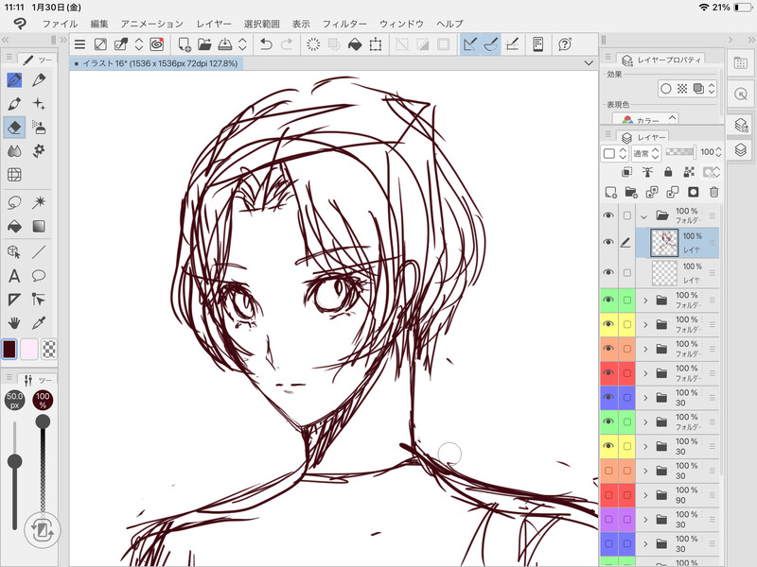Open the 編集 menu
Image resolution: width=757 pixels, height=567 pixels.
click(99, 24)
